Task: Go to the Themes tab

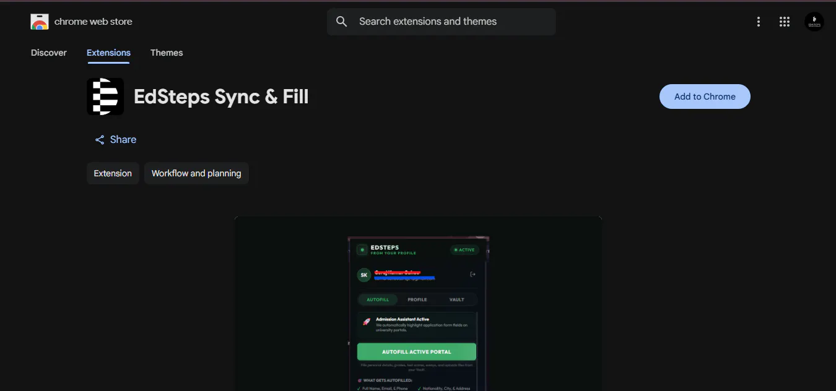Action: [x=167, y=53]
